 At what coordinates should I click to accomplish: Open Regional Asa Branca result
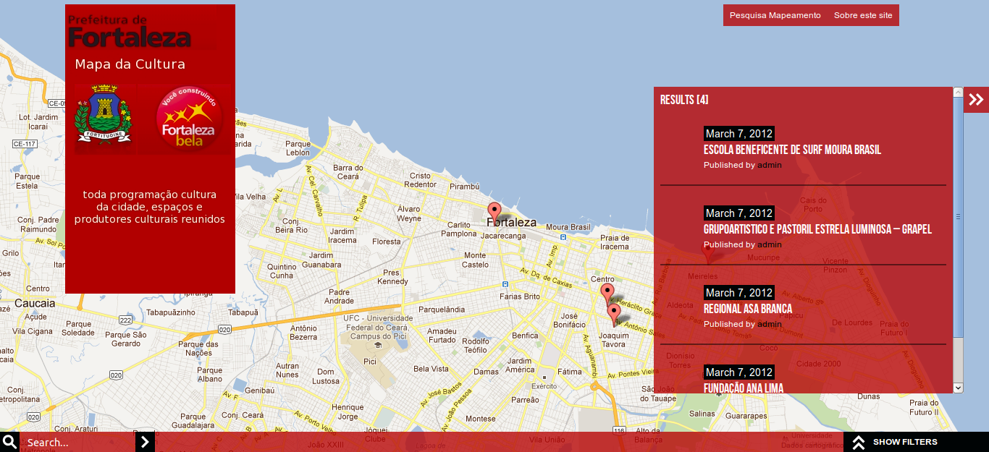pyautogui.click(x=748, y=309)
